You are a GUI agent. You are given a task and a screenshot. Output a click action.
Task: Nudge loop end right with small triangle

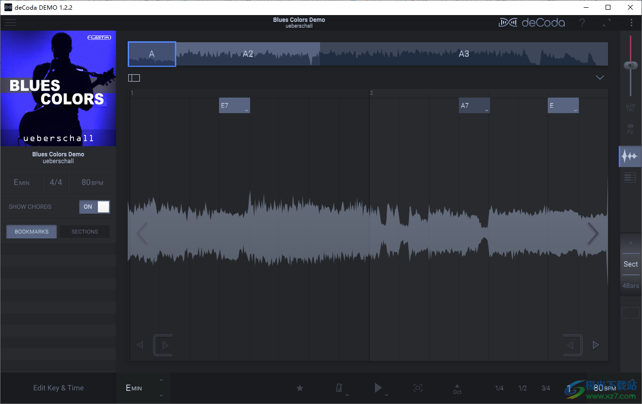point(596,345)
